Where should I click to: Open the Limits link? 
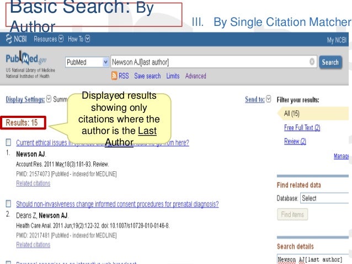[x=173, y=76]
